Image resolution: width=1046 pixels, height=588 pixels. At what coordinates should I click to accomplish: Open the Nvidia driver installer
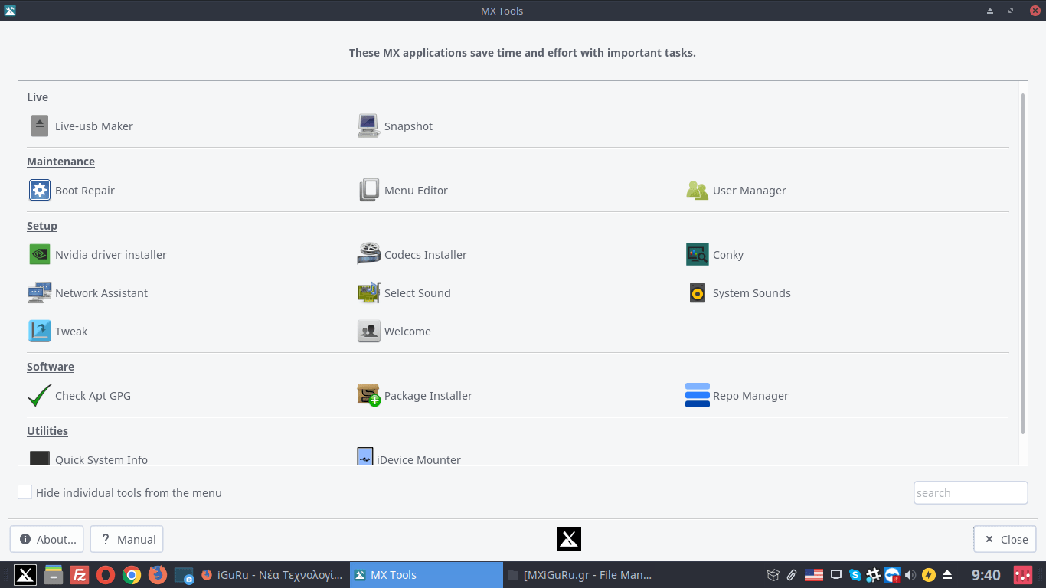click(x=97, y=255)
